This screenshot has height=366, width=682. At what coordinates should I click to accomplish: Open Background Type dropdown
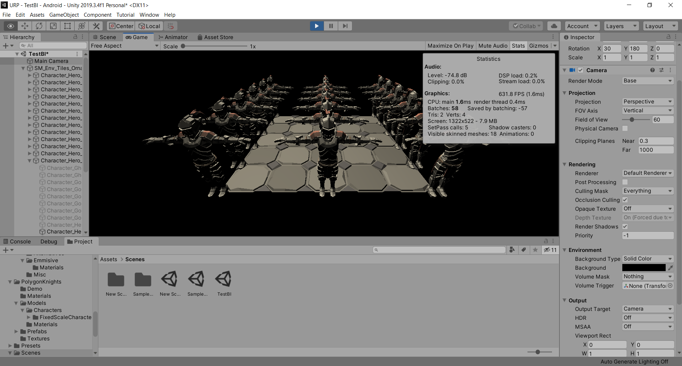click(x=648, y=259)
